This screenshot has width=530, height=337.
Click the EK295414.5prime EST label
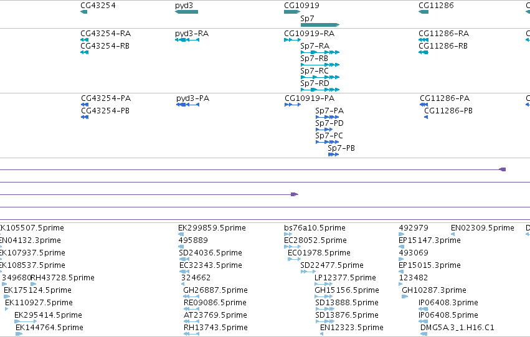48,315
